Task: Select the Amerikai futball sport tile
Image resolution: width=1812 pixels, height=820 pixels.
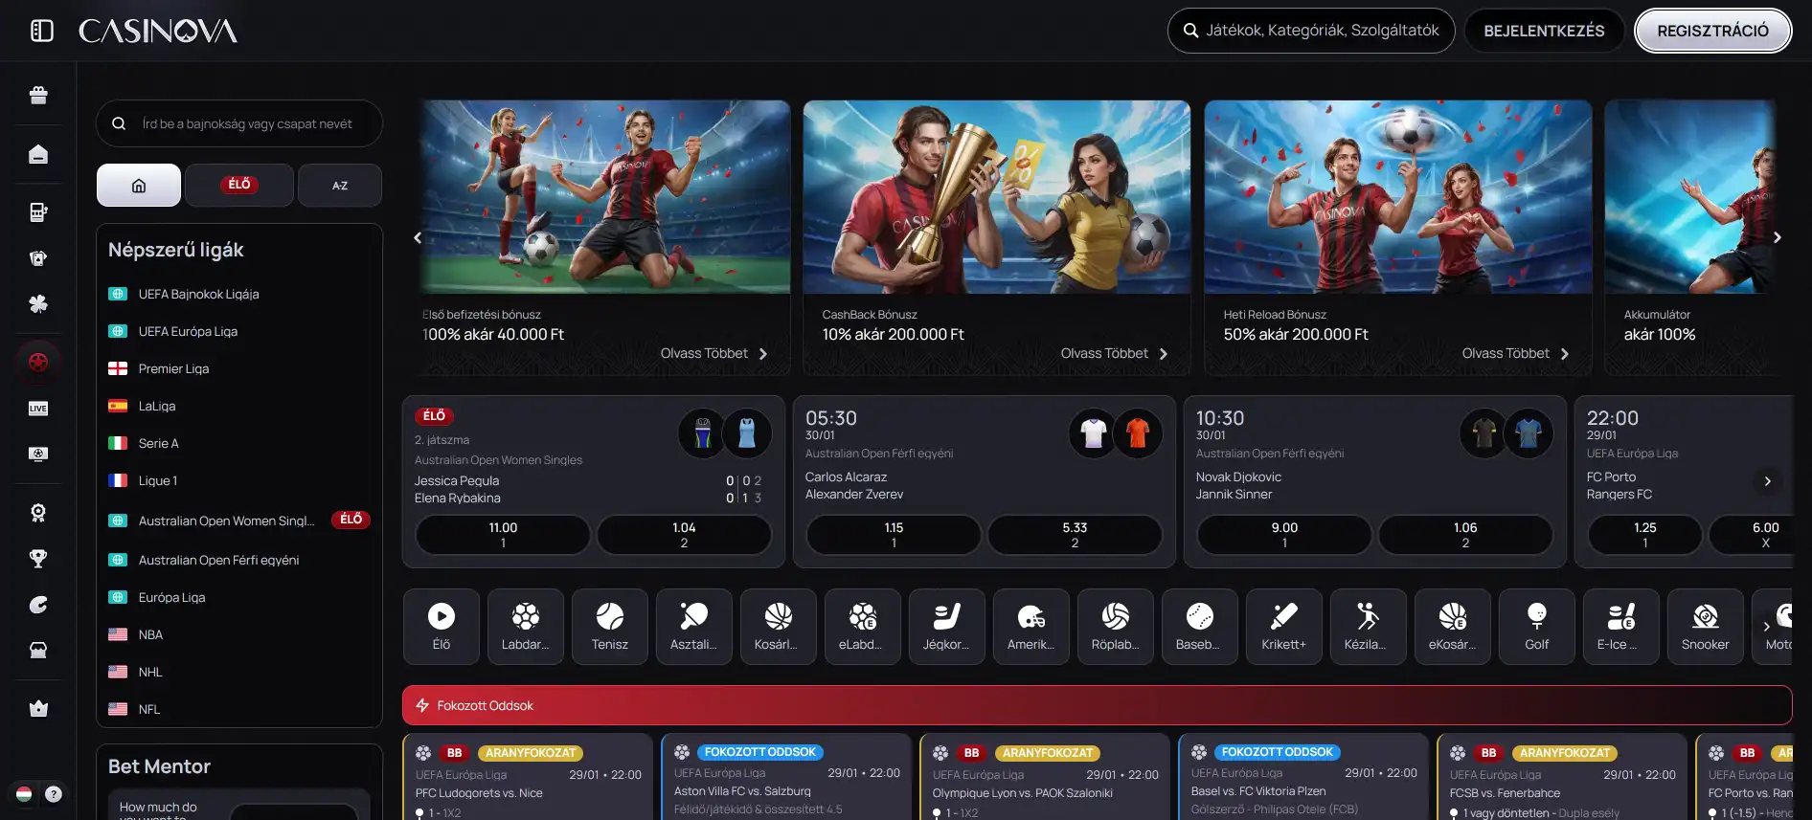Action: [x=1031, y=627]
